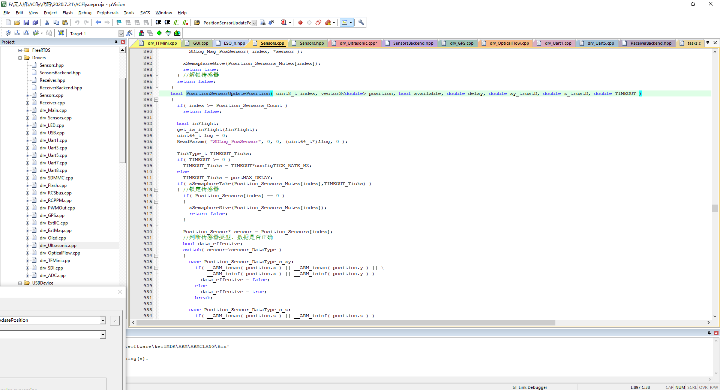720x390 pixels.
Task: Select Sensors.hpp in the project tree
Action: 51,65
